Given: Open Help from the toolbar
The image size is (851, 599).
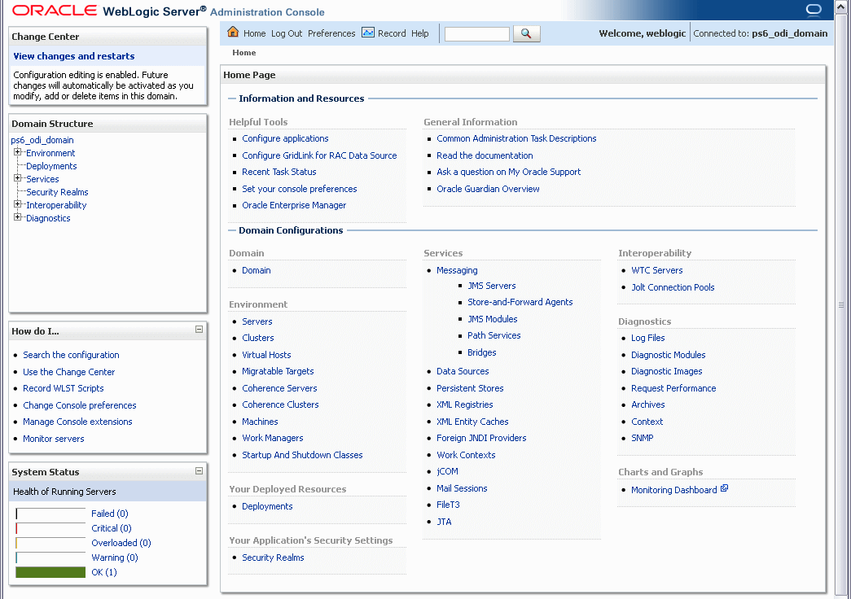Looking at the screenshot, I should [420, 33].
